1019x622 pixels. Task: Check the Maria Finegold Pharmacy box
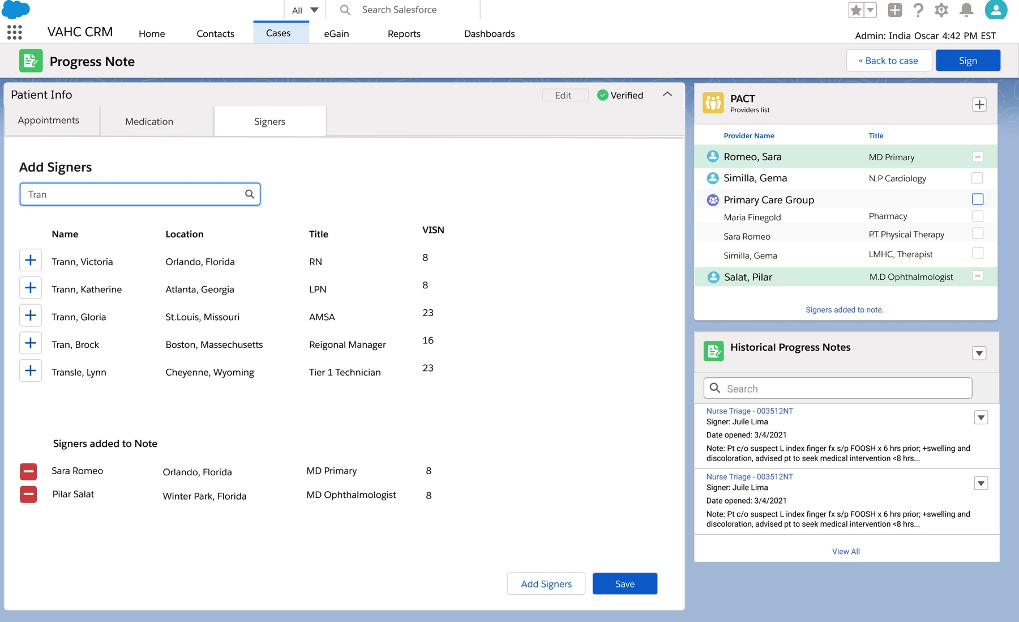click(978, 216)
